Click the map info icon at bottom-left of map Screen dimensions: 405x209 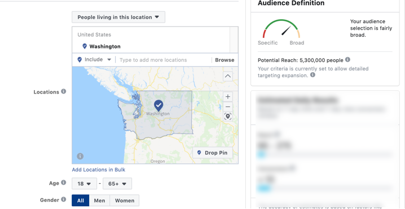tap(80, 156)
